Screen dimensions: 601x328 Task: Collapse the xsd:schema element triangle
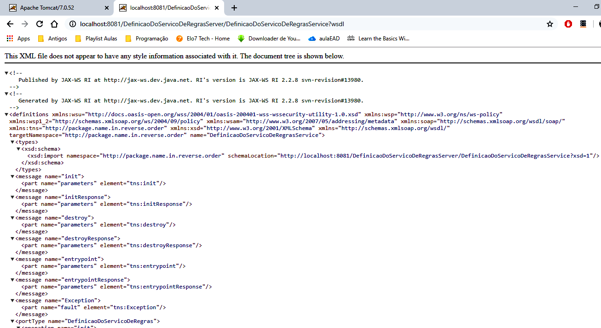coord(18,148)
